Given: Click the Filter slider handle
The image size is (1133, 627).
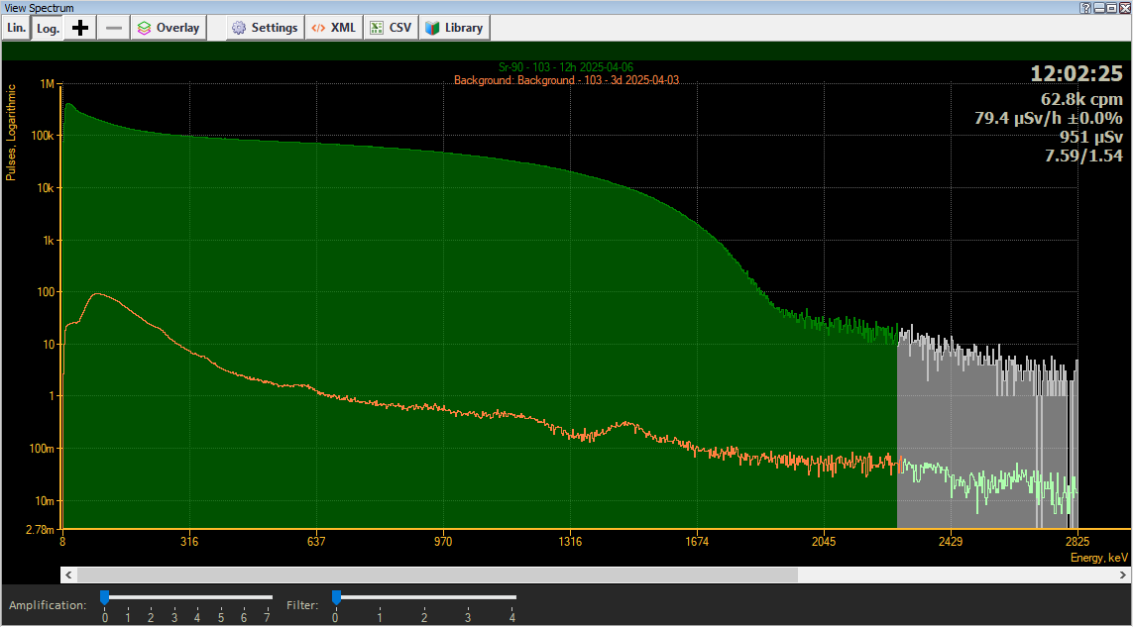Looking at the screenshot, I should click(336, 597).
